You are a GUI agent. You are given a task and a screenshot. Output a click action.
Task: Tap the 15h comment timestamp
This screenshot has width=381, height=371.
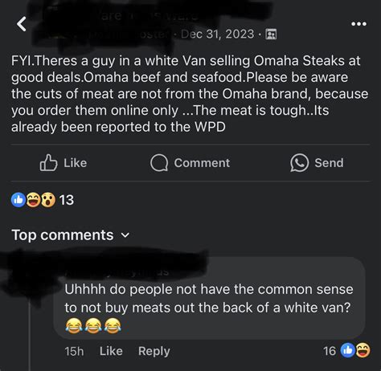point(74,351)
